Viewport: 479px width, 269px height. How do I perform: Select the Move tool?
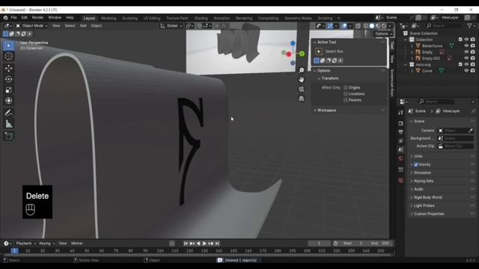coord(8,68)
